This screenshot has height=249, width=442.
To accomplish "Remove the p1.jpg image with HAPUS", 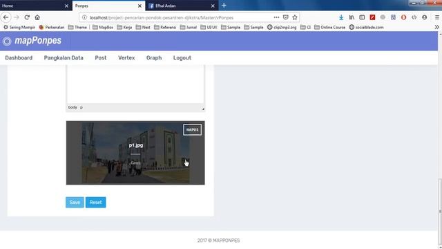I will [x=192, y=130].
